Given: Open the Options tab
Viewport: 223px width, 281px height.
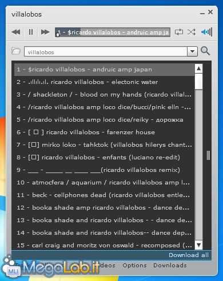Looking at the screenshot, I should click(134, 266).
